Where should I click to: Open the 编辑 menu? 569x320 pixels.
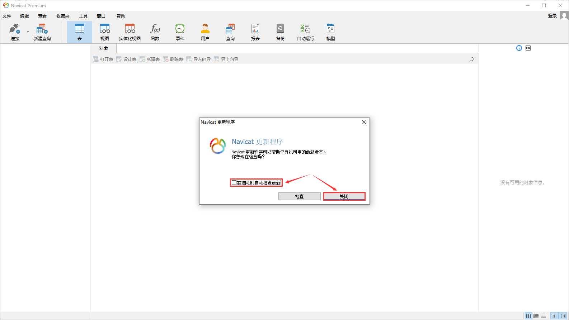pos(24,16)
